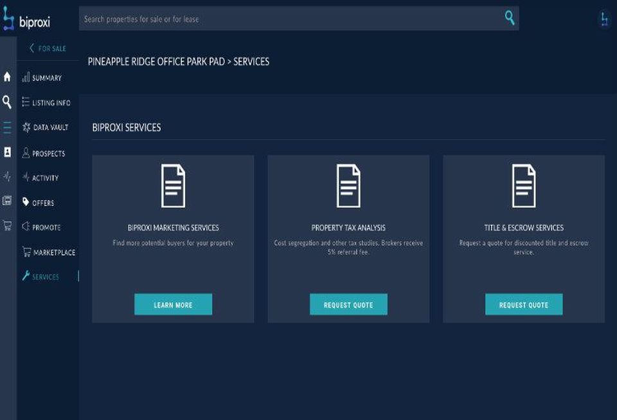This screenshot has height=420, width=617.
Task: Go to Home via the house icon
Action: tap(7, 77)
